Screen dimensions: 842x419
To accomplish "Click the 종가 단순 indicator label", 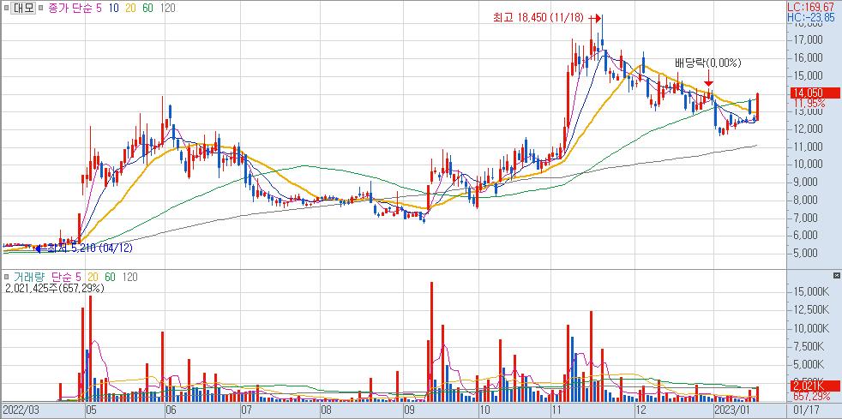I will 69,9.
